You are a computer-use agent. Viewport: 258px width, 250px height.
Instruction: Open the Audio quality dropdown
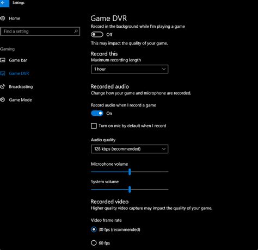coord(130,149)
